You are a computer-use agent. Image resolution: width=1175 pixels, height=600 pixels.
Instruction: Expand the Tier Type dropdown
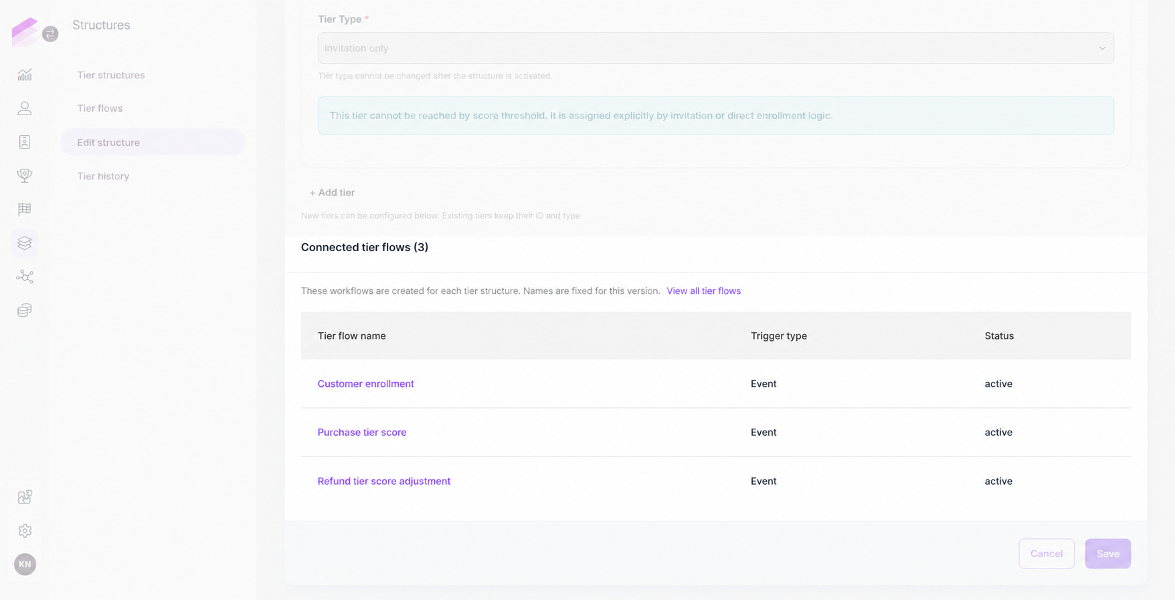point(715,48)
